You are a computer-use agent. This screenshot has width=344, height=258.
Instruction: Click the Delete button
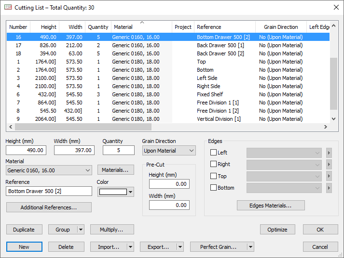[x=66, y=247]
